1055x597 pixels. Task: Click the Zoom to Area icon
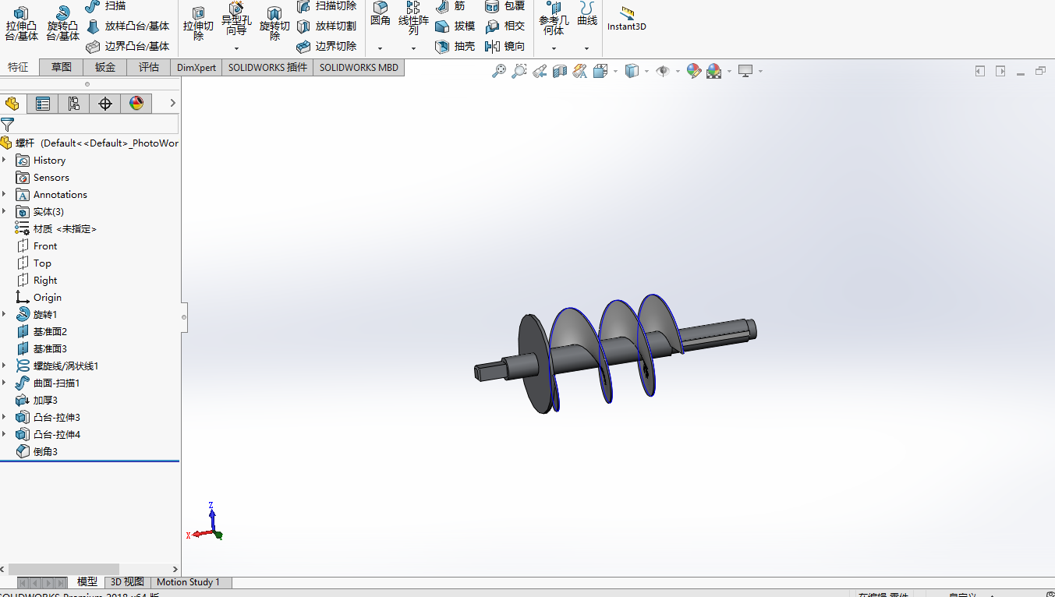click(519, 71)
